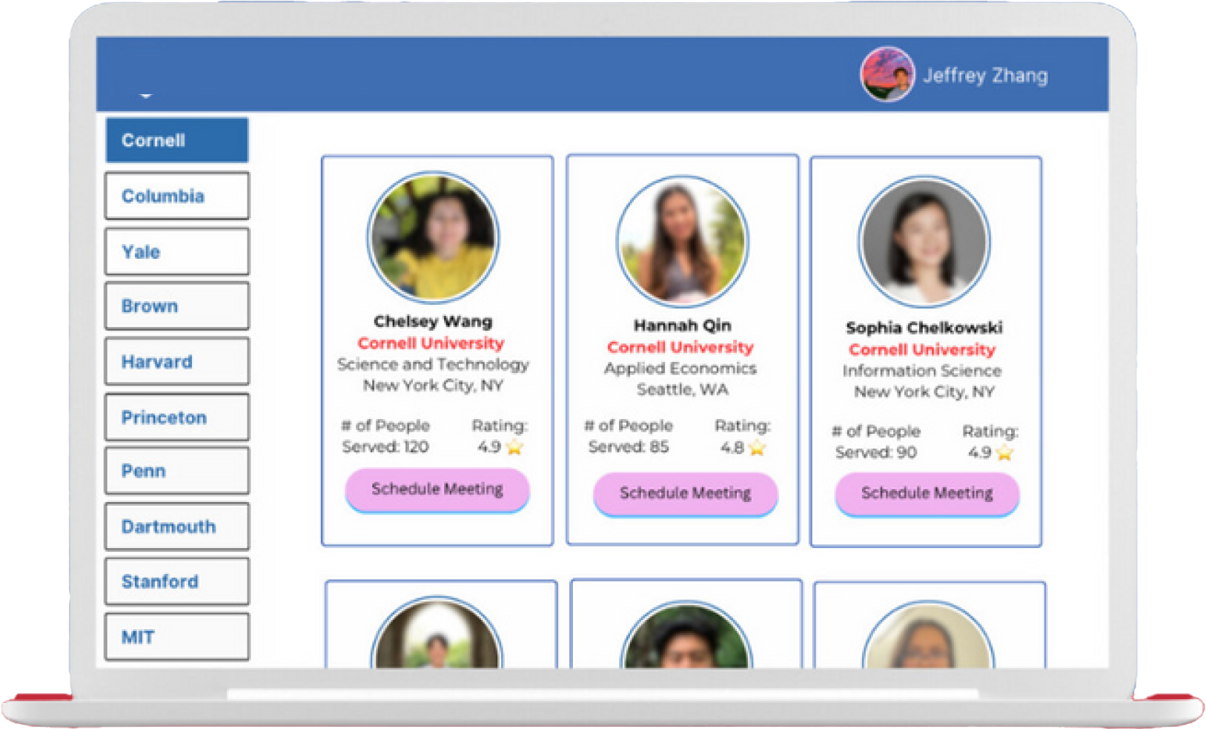Click Chelsey Wang's profile photo

coord(434,237)
